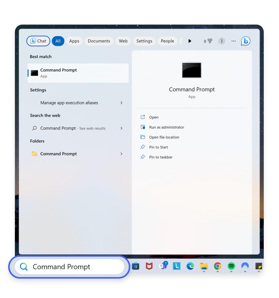279x298 pixels.
Task: Switch to the Documents filter
Action: 99,41
